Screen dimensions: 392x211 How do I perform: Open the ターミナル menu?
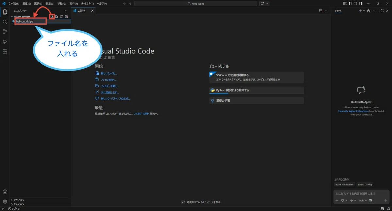coord(87,4)
